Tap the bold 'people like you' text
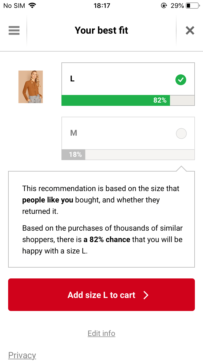203x362 pixels. [x=48, y=200]
